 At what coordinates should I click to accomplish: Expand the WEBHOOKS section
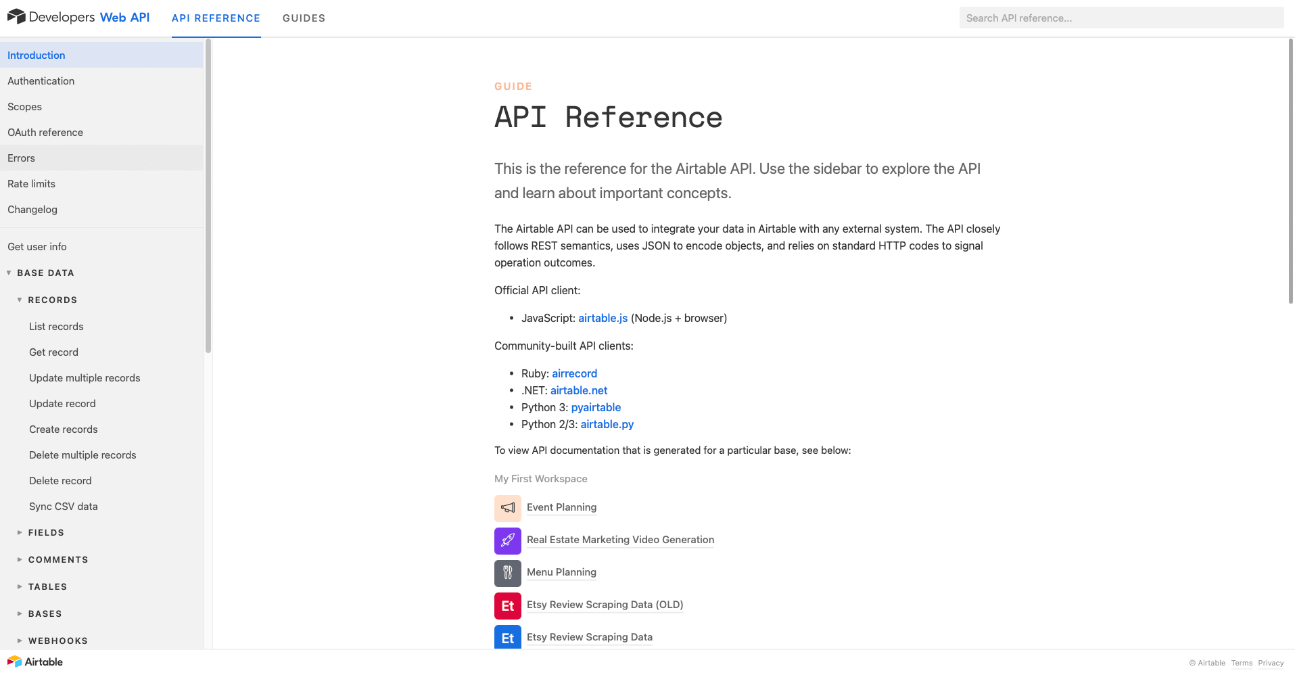(x=20, y=641)
